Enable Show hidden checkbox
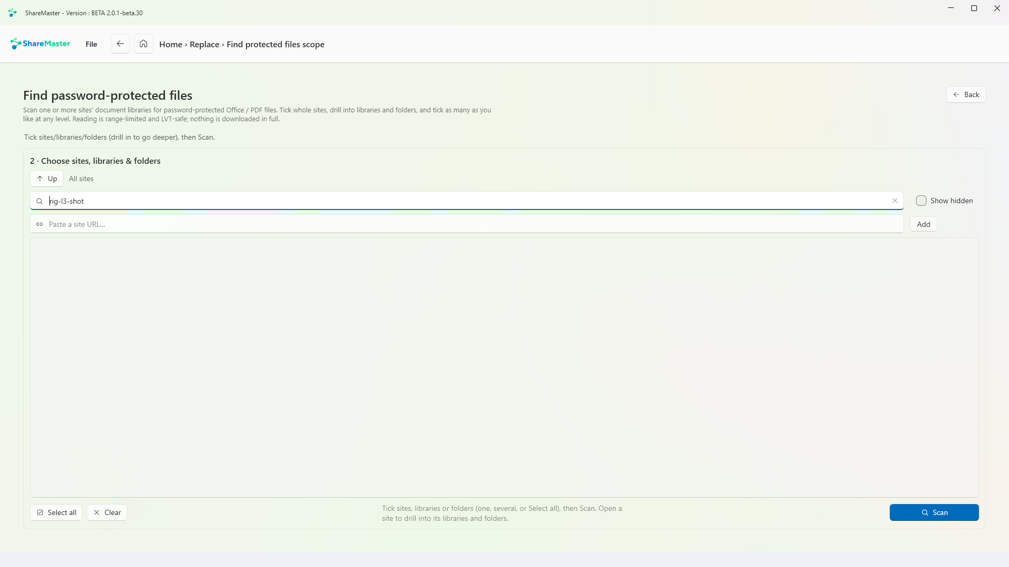 click(x=921, y=201)
